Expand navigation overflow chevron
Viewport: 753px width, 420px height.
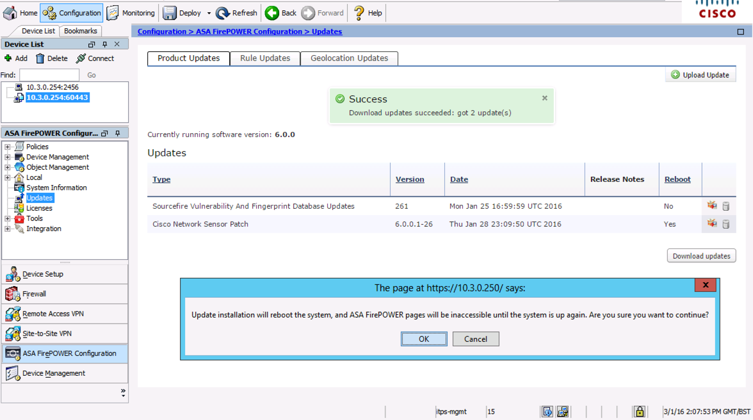pyautogui.click(x=123, y=392)
